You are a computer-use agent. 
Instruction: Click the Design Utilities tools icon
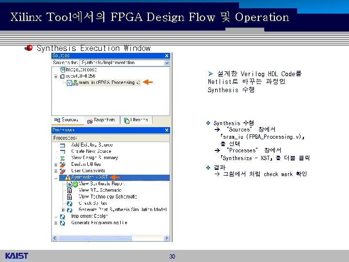63,164
